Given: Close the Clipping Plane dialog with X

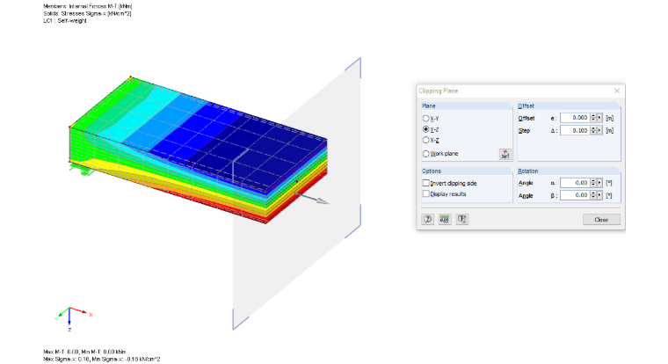Looking at the screenshot, I should click(617, 91).
